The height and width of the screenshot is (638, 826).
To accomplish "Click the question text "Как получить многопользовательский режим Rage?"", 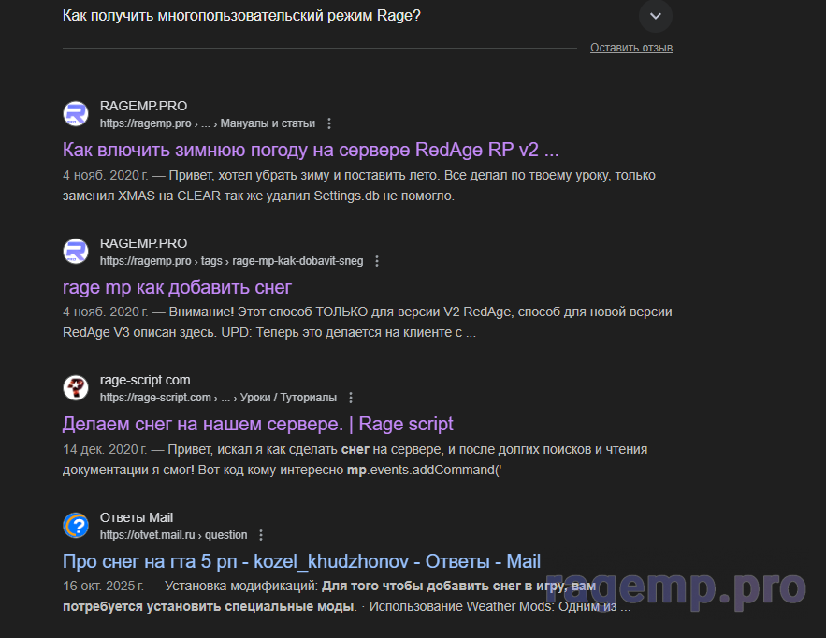I will click(x=241, y=16).
